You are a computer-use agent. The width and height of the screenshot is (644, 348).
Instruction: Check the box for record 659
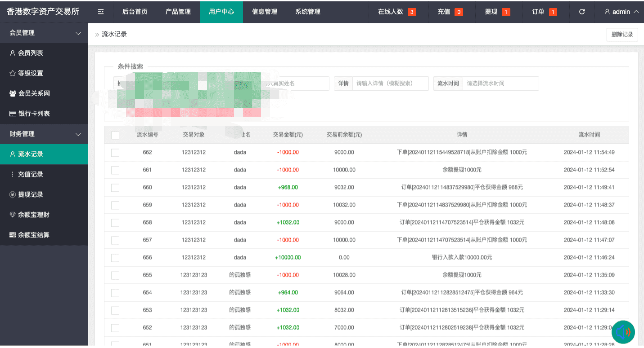tap(115, 205)
